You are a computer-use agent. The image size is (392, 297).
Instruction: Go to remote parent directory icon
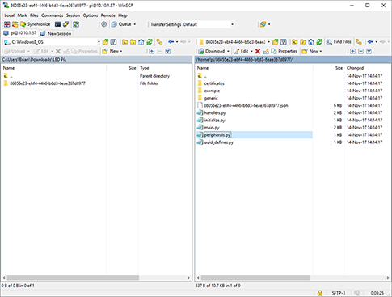tap(295, 42)
